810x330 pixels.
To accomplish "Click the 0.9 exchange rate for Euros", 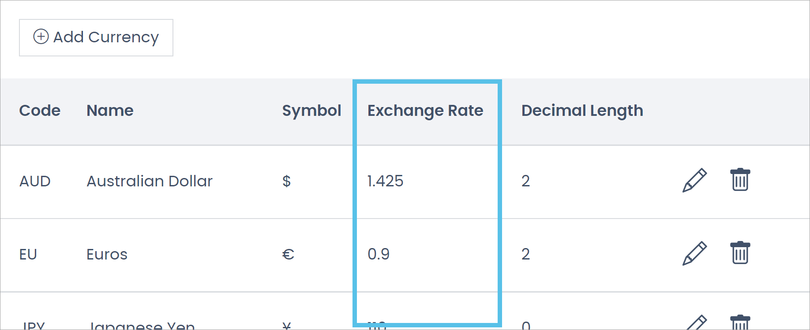I will (379, 254).
